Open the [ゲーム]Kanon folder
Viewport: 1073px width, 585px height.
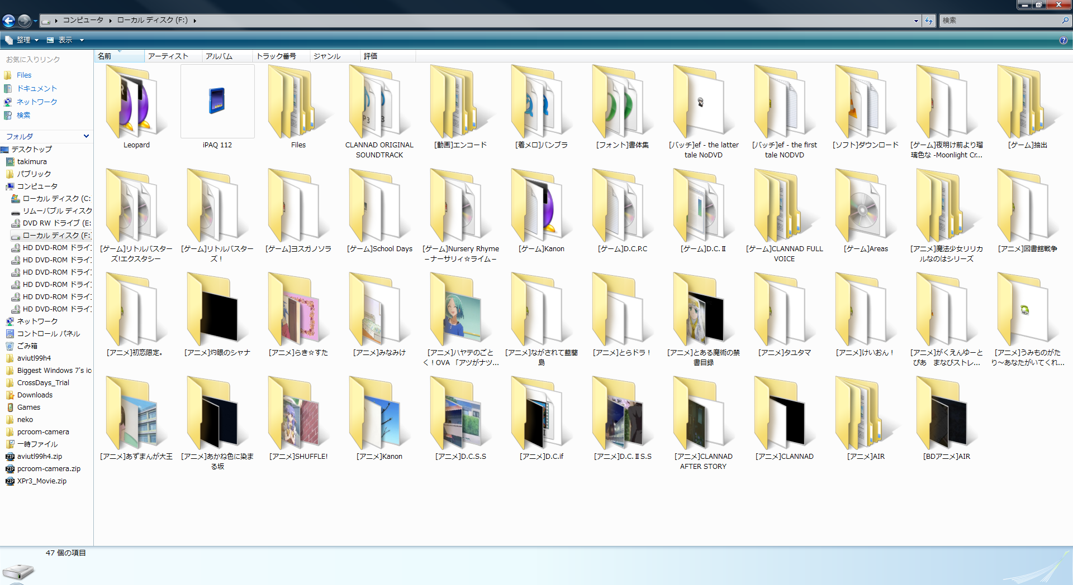tap(542, 206)
